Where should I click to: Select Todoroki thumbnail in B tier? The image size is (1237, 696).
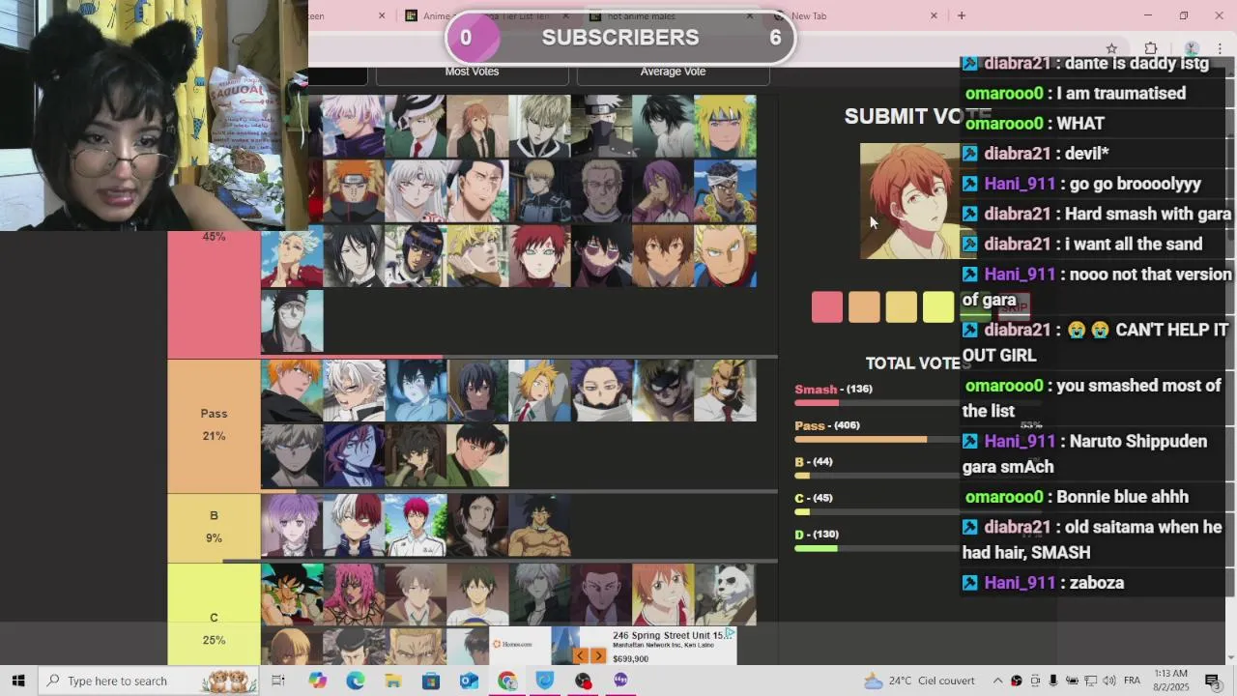coord(354,526)
